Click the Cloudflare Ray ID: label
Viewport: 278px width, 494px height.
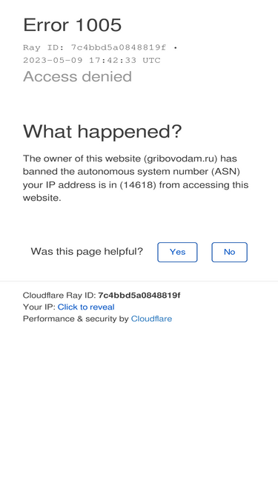tap(59, 296)
